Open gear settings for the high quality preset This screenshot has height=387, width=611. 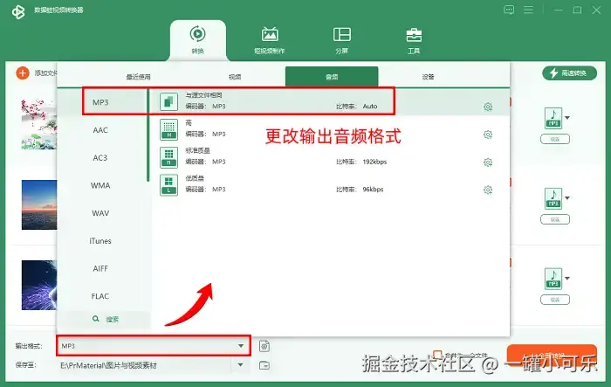tap(488, 135)
